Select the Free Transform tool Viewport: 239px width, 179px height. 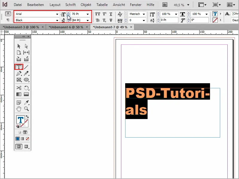click(26, 88)
